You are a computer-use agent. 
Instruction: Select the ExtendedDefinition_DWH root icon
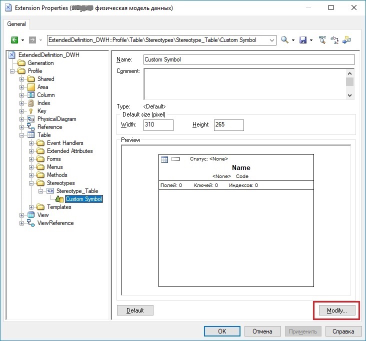[12, 55]
